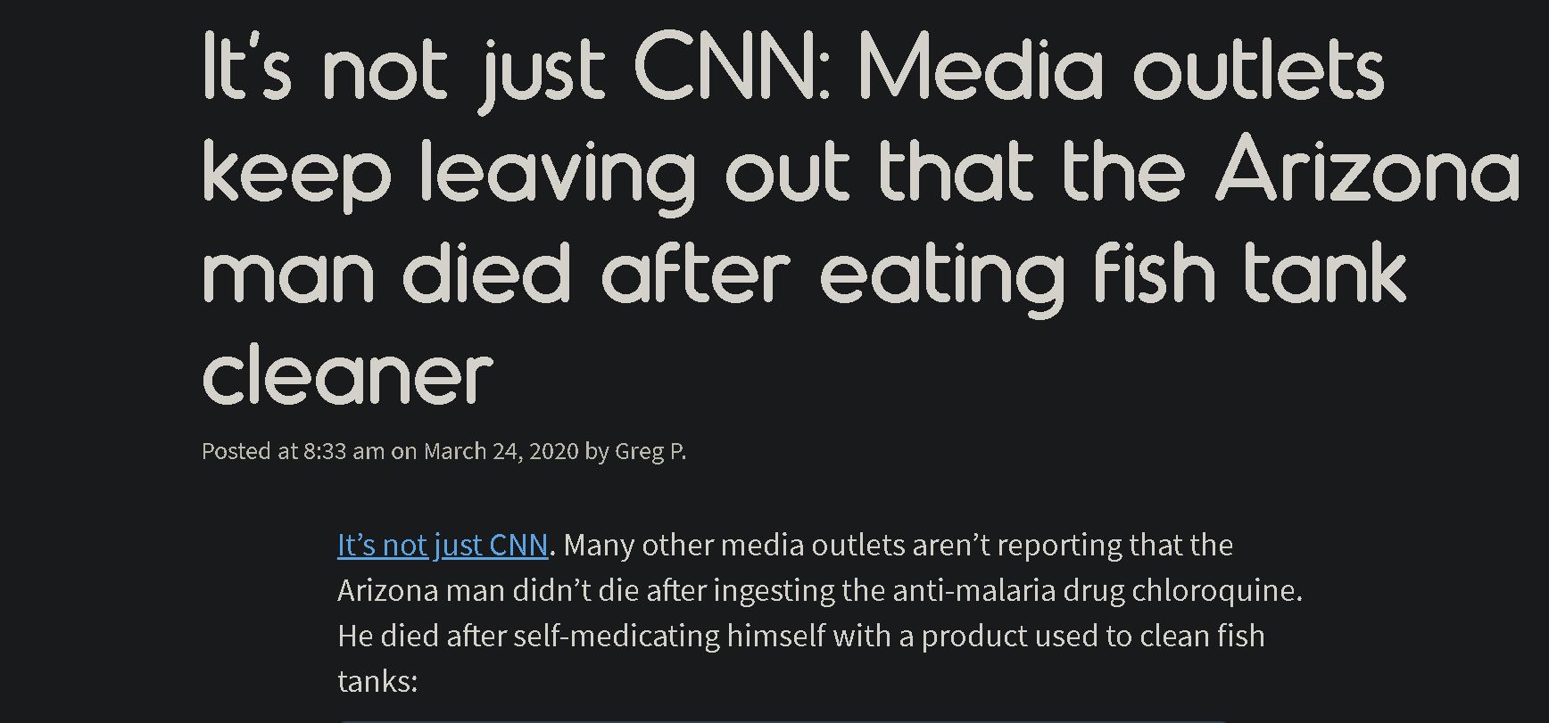Click "eating" in the article headline
The image size is (1549, 723).
click(x=942, y=274)
